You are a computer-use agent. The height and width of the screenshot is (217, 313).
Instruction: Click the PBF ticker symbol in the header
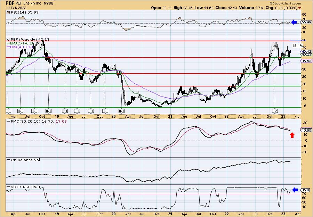click(x=10, y=3)
